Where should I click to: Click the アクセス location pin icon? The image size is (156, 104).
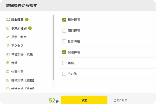[8, 45]
